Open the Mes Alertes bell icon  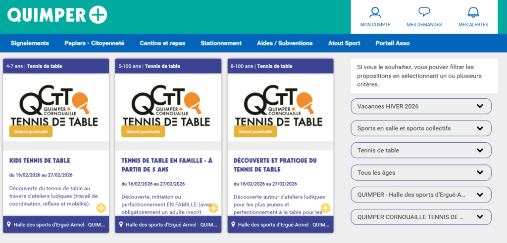click(473, 12)
